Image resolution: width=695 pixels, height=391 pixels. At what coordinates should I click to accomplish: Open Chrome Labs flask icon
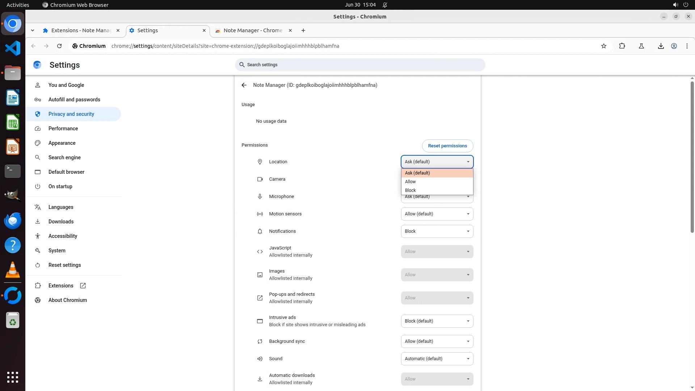click(x=641, y=46)
